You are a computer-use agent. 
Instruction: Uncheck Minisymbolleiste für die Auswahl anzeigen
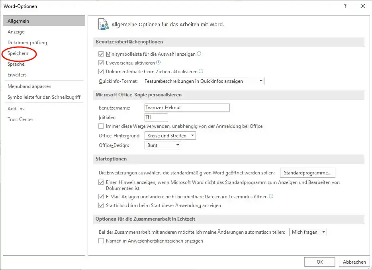click(101, 54)
